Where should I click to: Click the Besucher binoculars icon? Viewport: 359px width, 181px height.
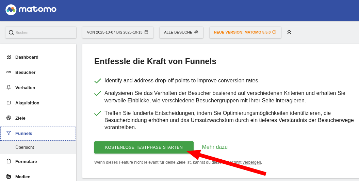(x=9, y=72)
